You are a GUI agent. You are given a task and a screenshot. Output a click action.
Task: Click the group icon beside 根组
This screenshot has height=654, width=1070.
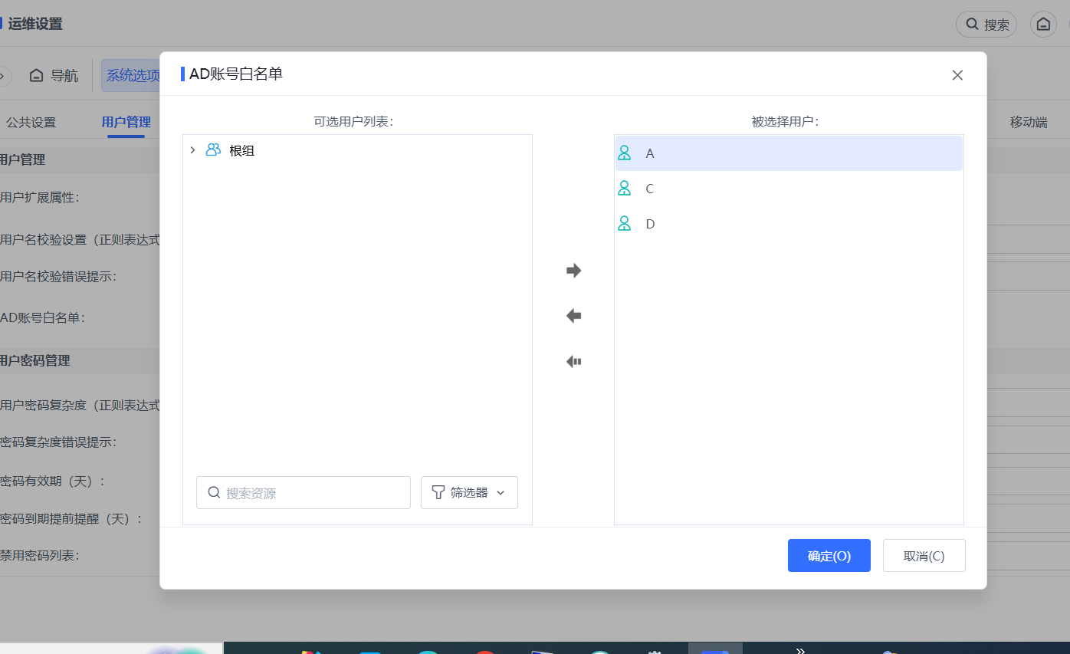213,150
